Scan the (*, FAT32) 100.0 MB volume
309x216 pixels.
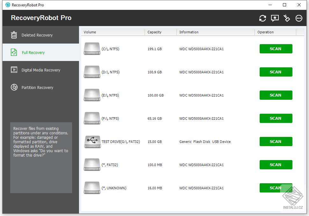(276, 165)
